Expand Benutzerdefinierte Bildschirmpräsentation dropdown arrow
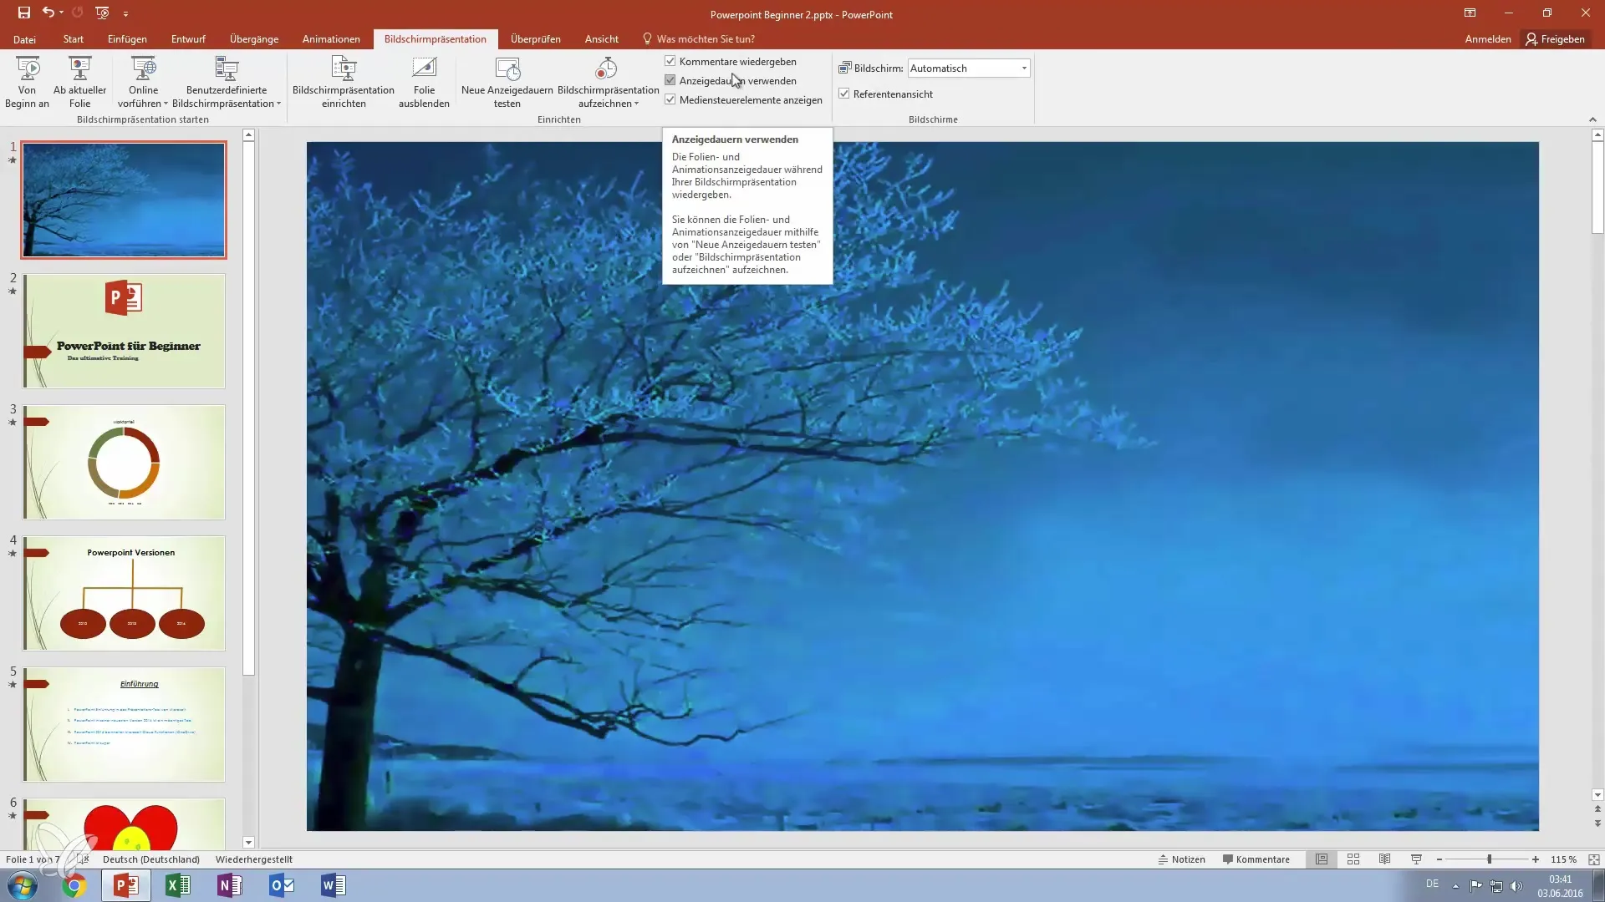Screen dimensions: 1605x902 278,104
